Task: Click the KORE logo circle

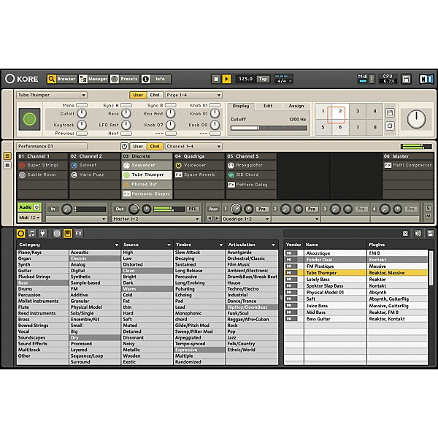Action: pos(9,79)
